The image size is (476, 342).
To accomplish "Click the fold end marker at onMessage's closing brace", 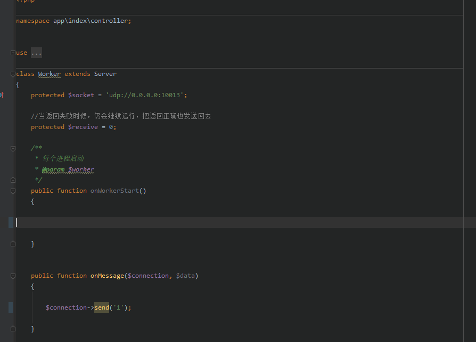I will pyautogui.click(x=13, y=329).
